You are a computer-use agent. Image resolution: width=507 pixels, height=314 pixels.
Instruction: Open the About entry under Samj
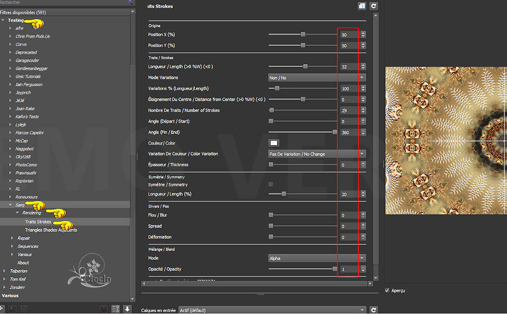(x=23, y=263)
